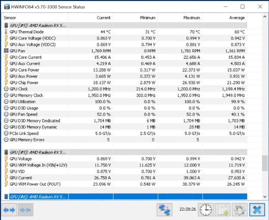Screen dimensions: 269x220
Task: Click lightning icon beside GPU VID
Action: [6, 171]
